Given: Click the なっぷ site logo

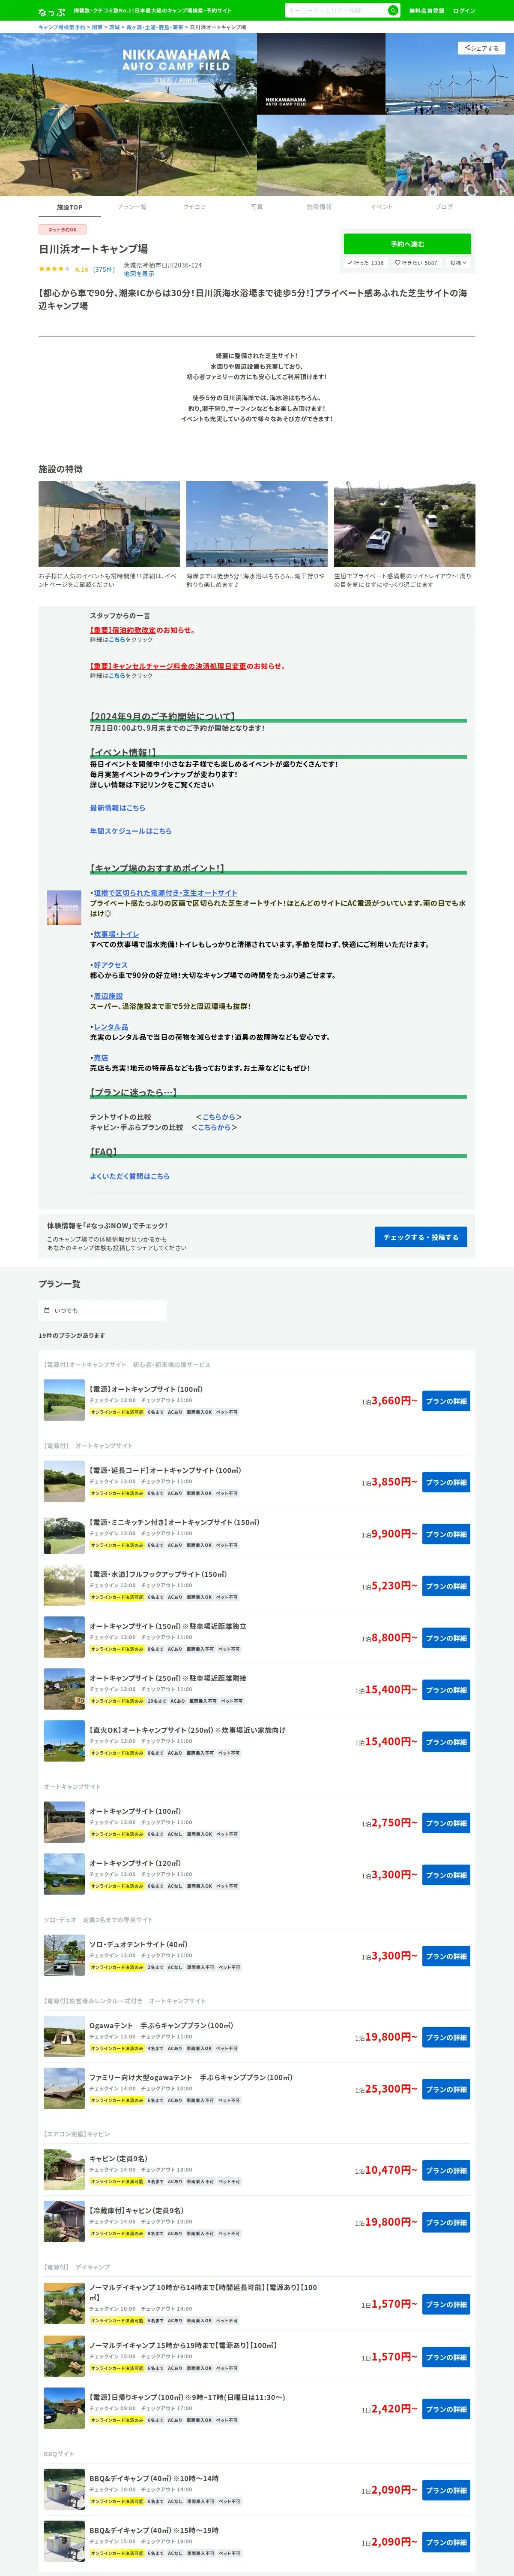Looking at the screenshot, I should tap(52, 11).
